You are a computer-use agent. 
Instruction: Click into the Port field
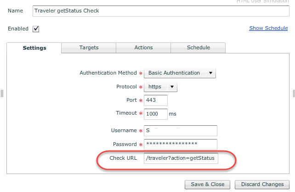click(x=156, y=100)
